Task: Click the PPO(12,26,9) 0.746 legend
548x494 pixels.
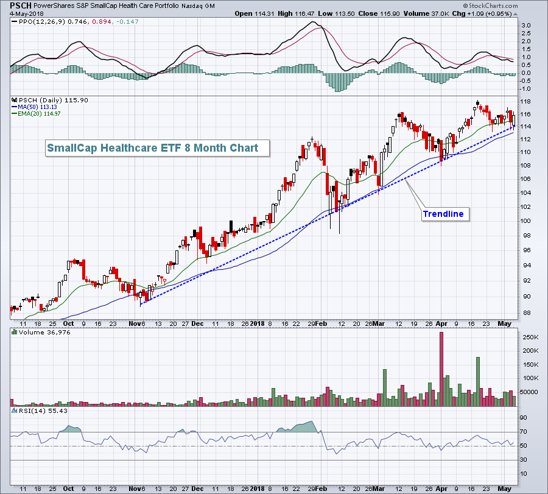Action: click(53, 21)
